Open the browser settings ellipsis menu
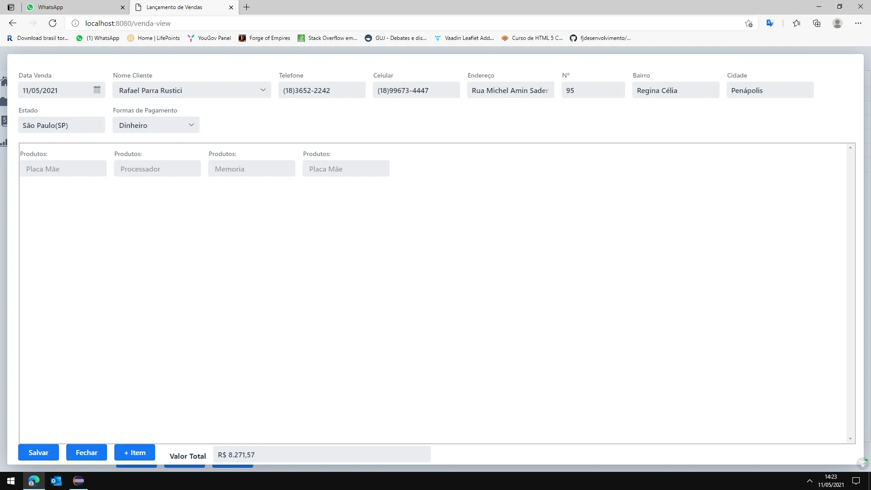Viewport: 871px width, 490px height. (858, 23)
